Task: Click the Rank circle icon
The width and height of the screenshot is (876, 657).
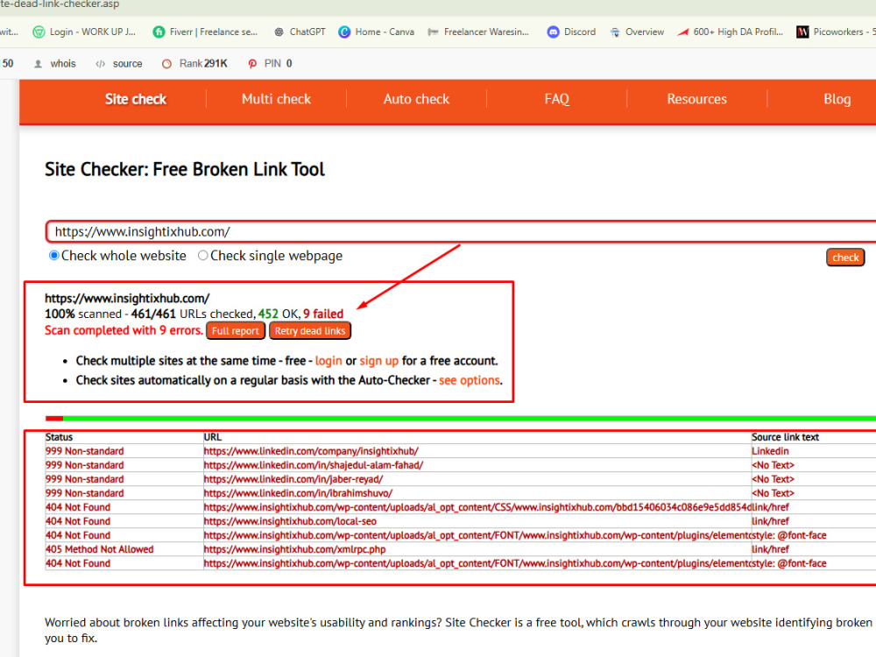Action: 166,64
